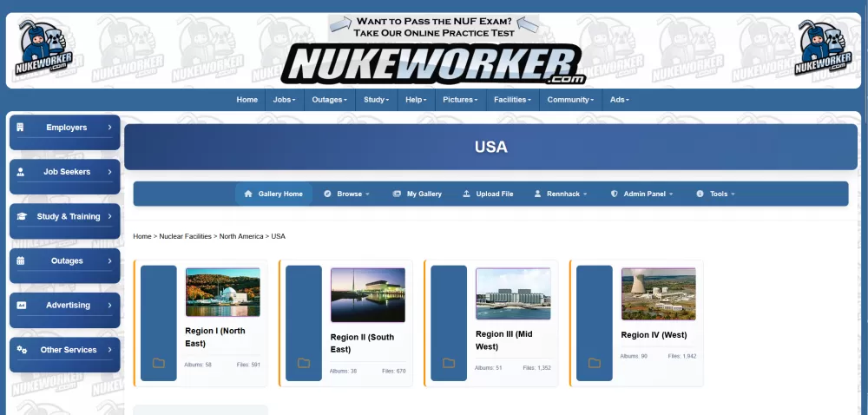
Task: Click the folder icon on Region II card
Action: tap(304, 363)
